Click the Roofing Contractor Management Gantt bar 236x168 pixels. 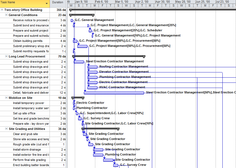(92, 67)
